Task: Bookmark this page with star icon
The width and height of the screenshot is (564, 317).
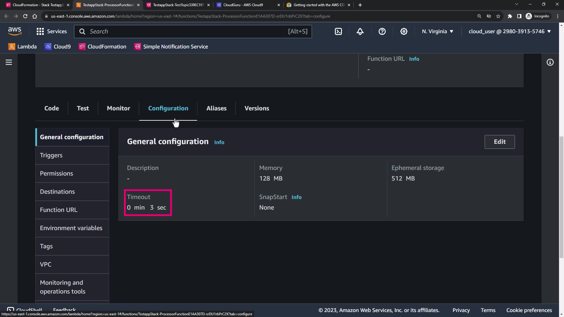Action: pyautogui.click(x=498, y=16)
